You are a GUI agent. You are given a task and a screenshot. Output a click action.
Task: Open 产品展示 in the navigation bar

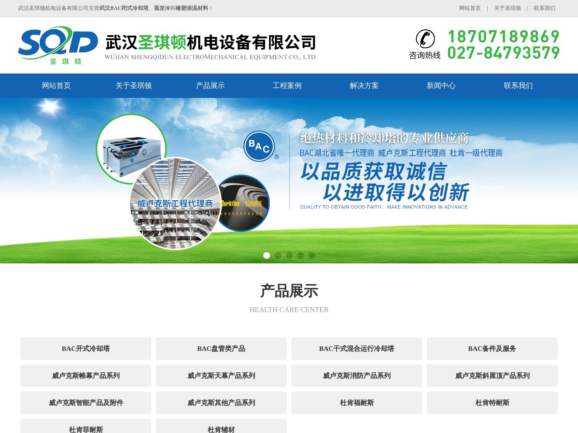[x=210, y=86]
